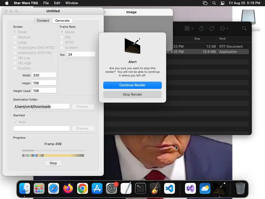Viewport: 265px width, 199px height.
Task: Choose Anamorphic DVD PAL screen option
Action: tap(15, 53)
